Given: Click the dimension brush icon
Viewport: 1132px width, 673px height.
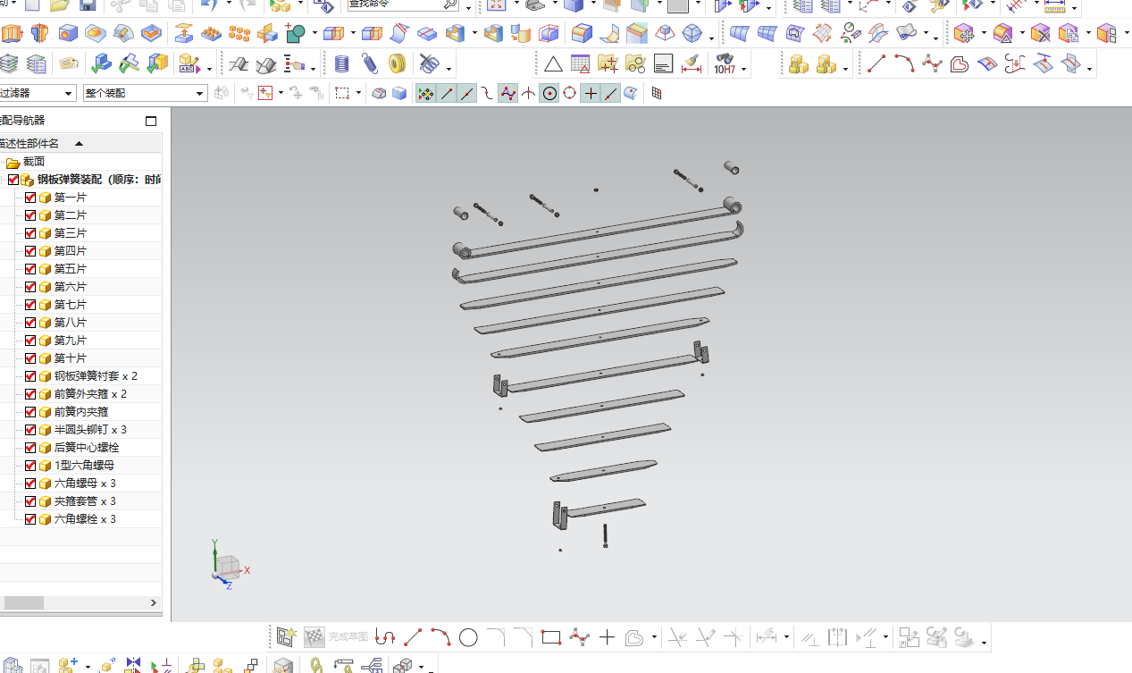Looking at the screenshot, I should (690, 64).
